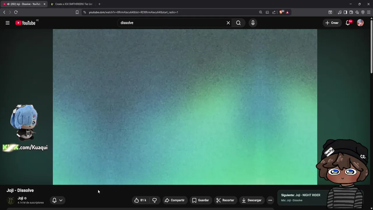Viewport: 373px width, 210px height.
Task: Close the Joji - Dissolve tab
Action: click(x=44, y=4)
